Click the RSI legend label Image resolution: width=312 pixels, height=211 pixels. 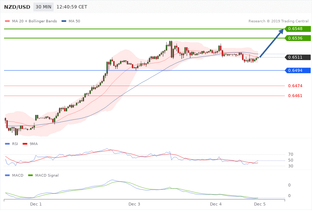click(x=15, y=144)
